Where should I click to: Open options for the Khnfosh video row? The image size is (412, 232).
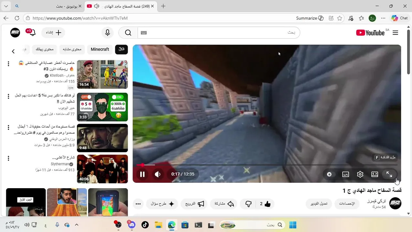coord(8,64)
